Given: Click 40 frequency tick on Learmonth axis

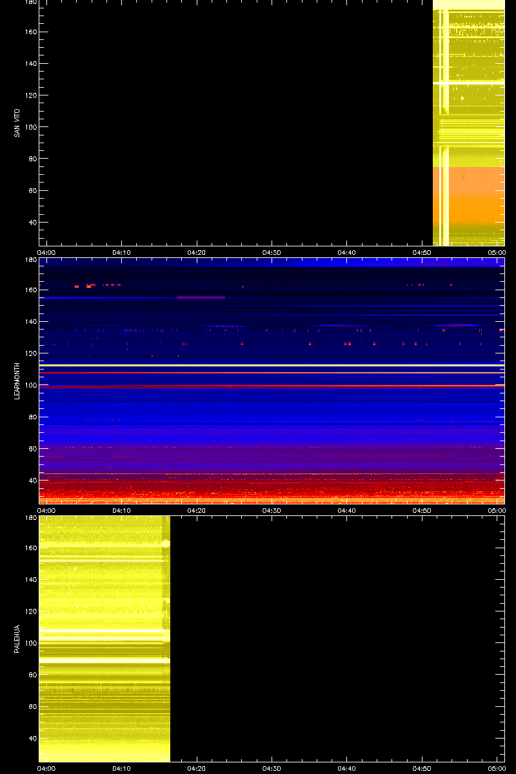Looking at the screenshot, I should (32, 481).
